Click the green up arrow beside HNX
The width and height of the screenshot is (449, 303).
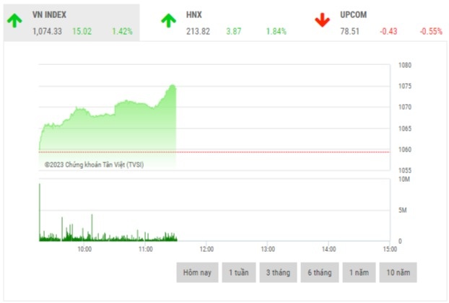[x=167, y=21]
